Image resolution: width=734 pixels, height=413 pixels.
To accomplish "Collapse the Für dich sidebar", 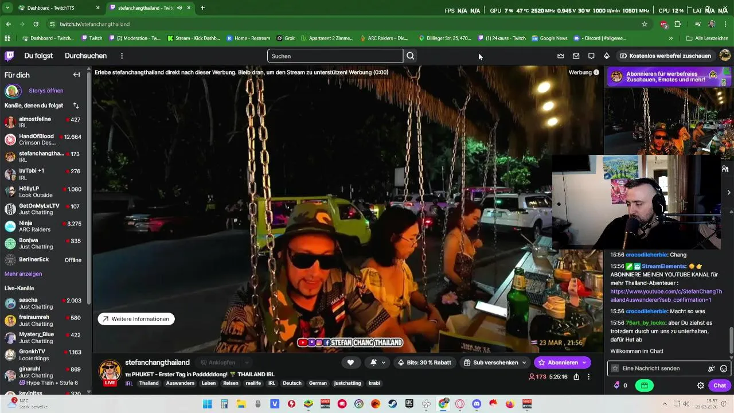I will (76, 75).
